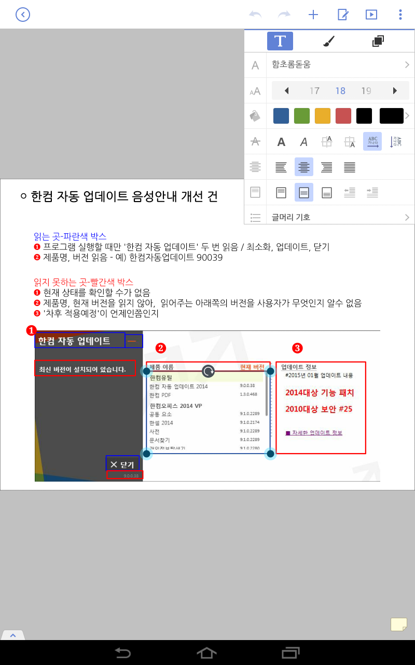The image size is (415, 665).
Task: Justify text alignment
Action: [x=350, y=167]
